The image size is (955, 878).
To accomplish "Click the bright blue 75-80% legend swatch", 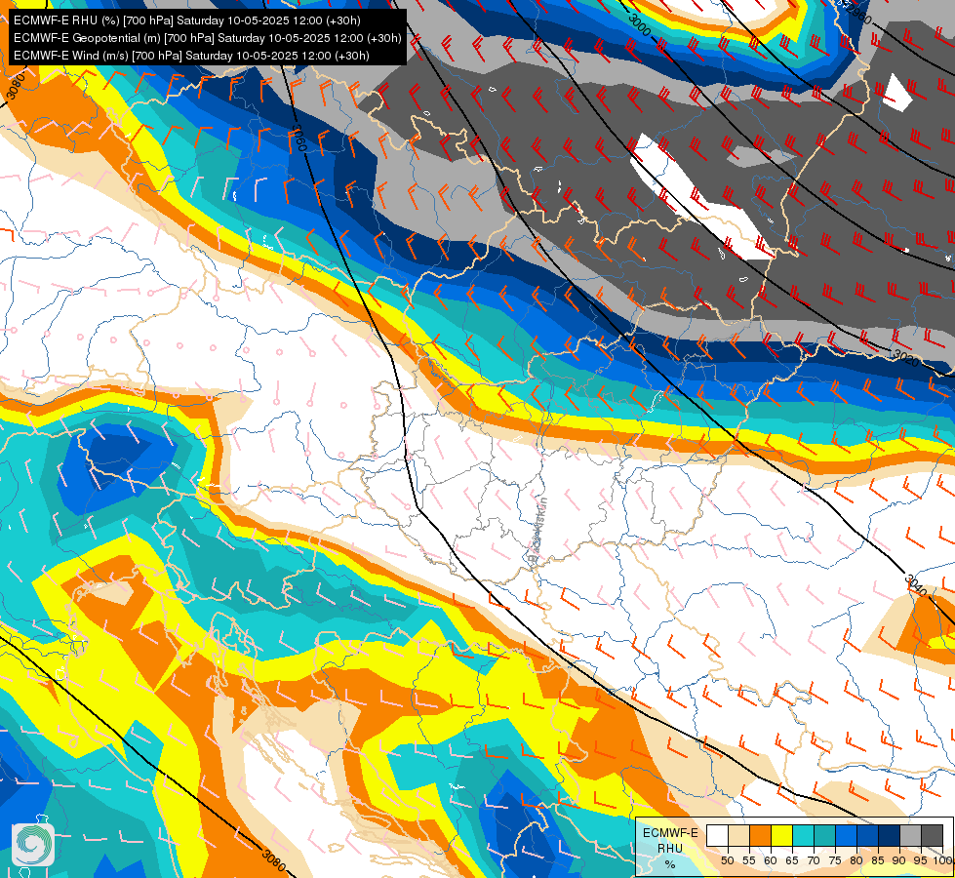I will (x=846, y=836).
